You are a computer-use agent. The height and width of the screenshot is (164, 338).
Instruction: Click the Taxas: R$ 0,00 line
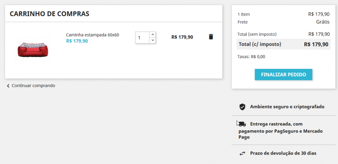click(251, 57)
